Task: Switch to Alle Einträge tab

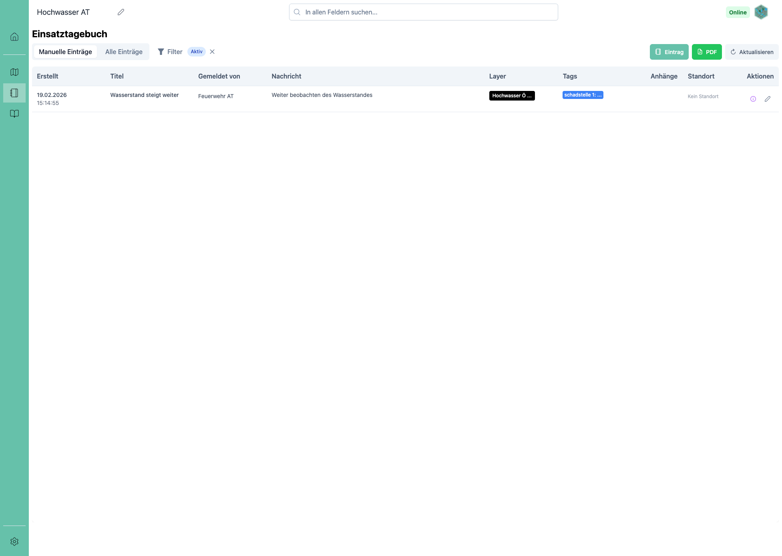Action: [124, 52]
